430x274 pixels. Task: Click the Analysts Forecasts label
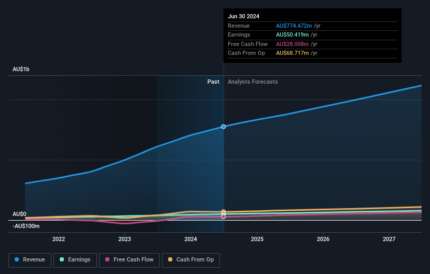252,82
